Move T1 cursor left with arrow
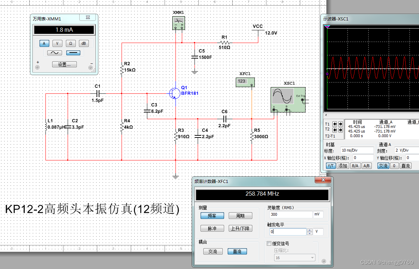419x269 pixels. pos(335,124)
